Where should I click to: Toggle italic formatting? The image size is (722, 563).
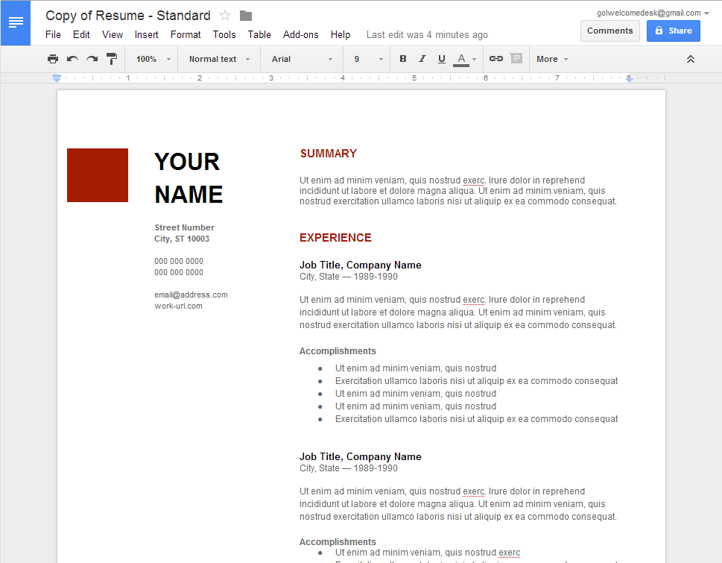(422, 59)
